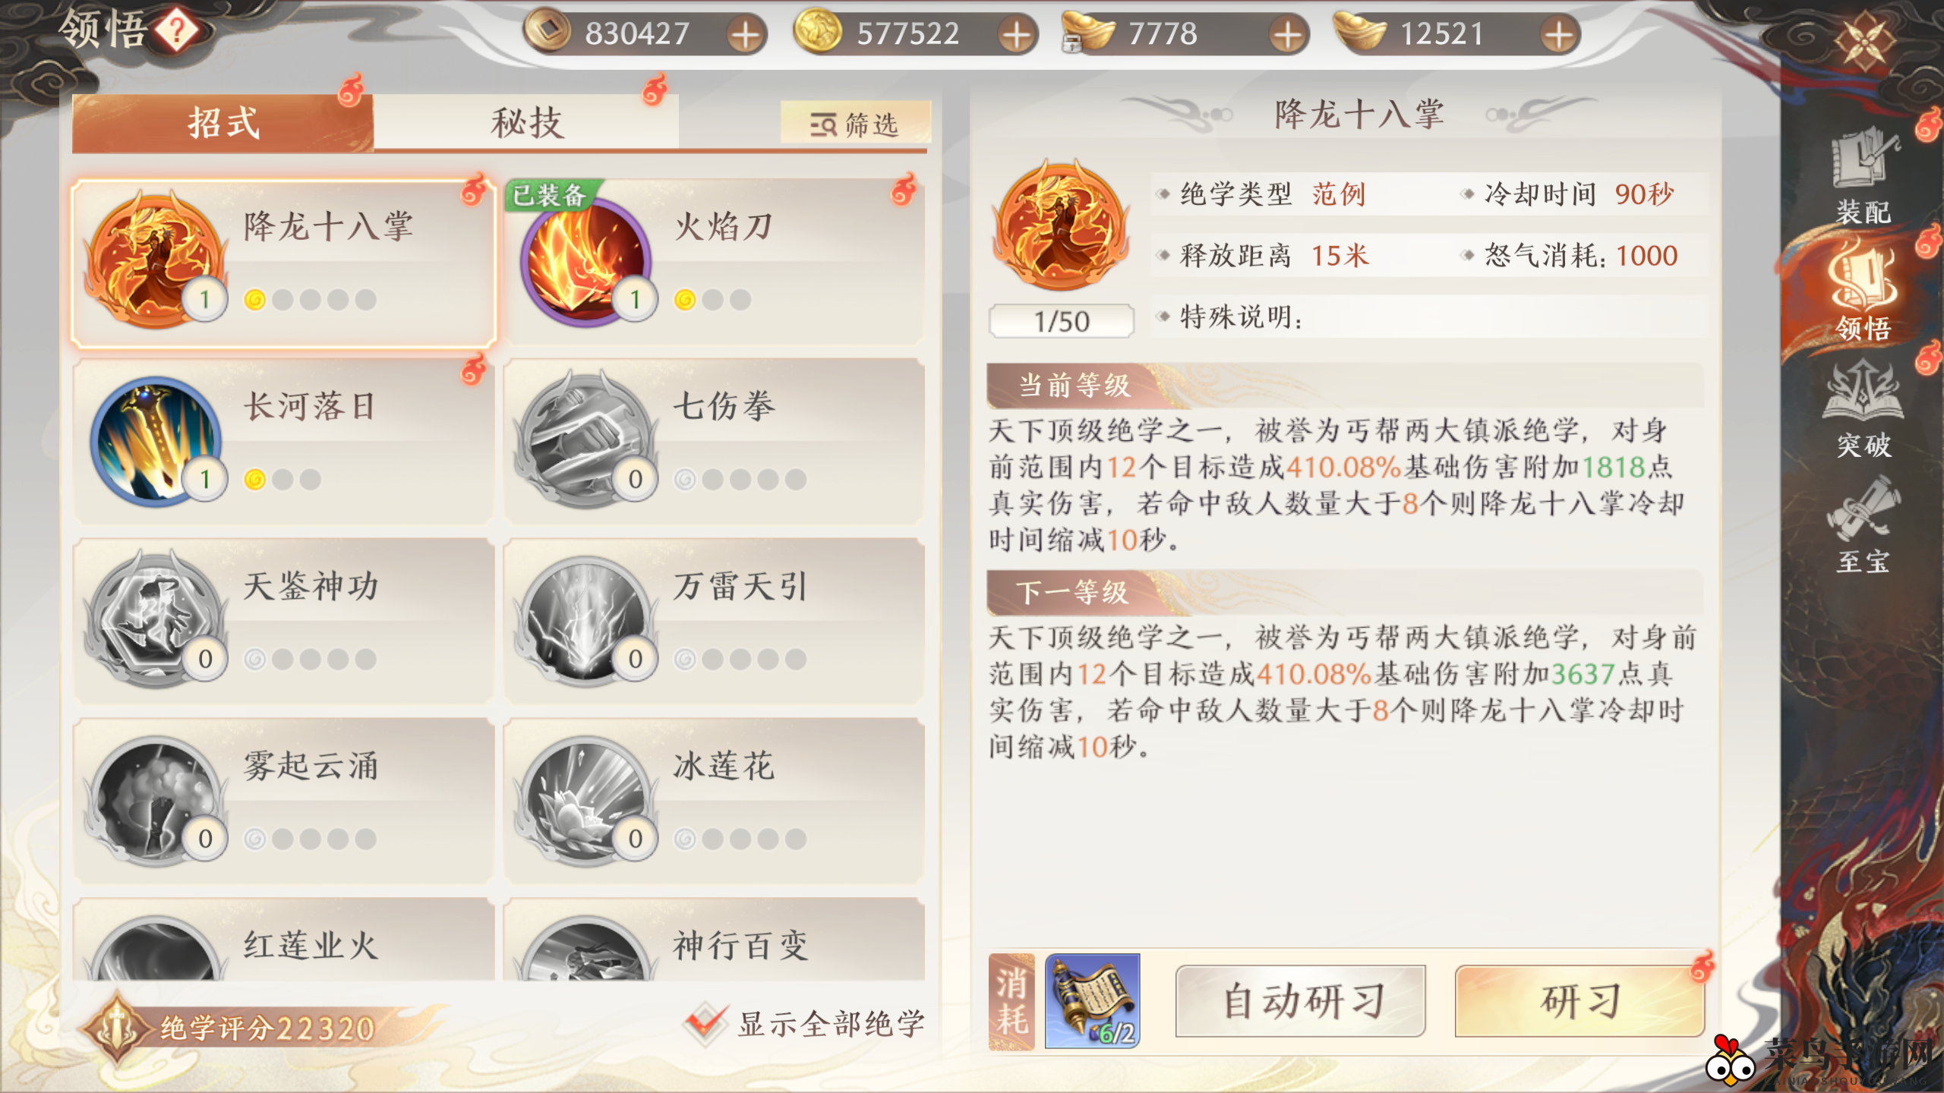The width and height of the screenshot is (1944, 1093).
Task: Click the flower emblem in top-right corner
Action: point(1864,39)
